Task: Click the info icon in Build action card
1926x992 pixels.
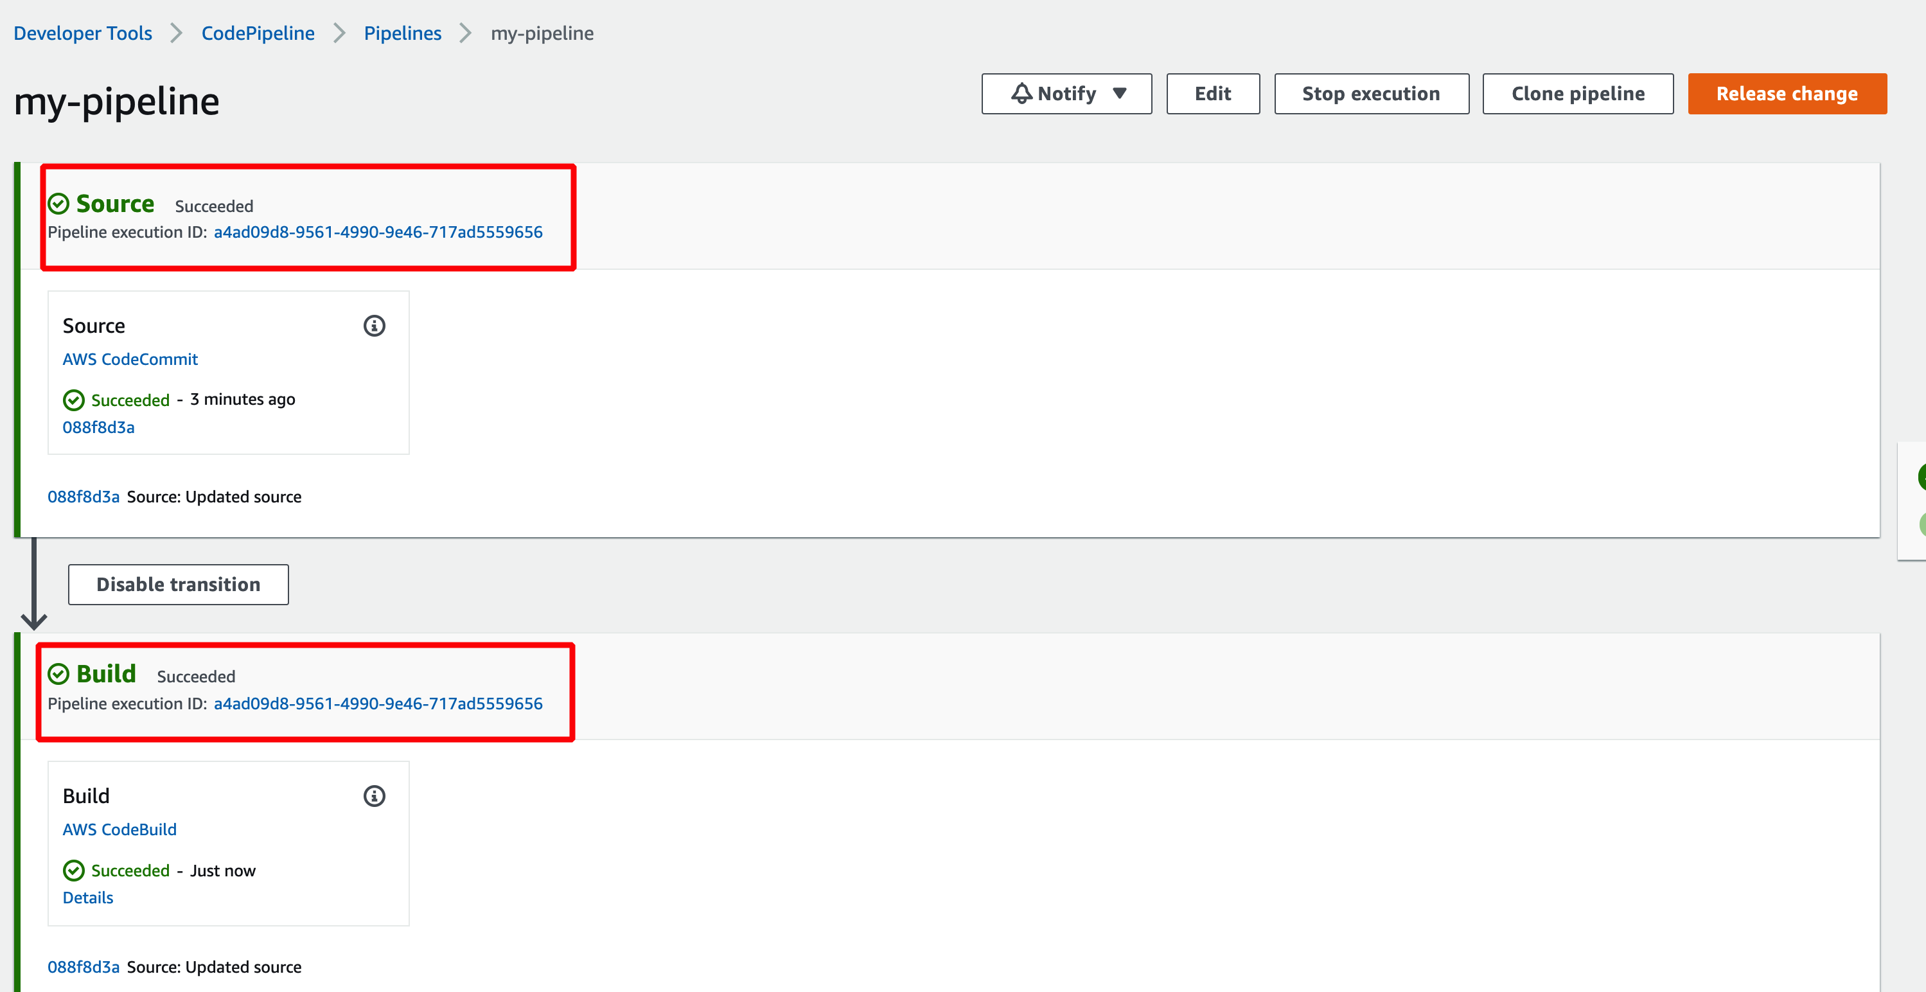Action: coord(374,796)
